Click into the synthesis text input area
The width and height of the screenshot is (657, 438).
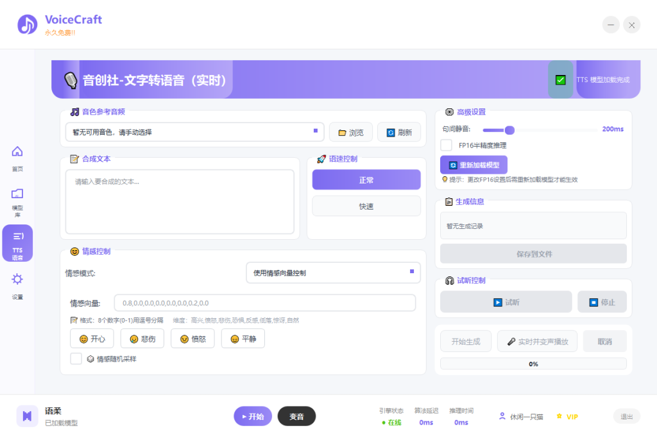click(180, 202)
